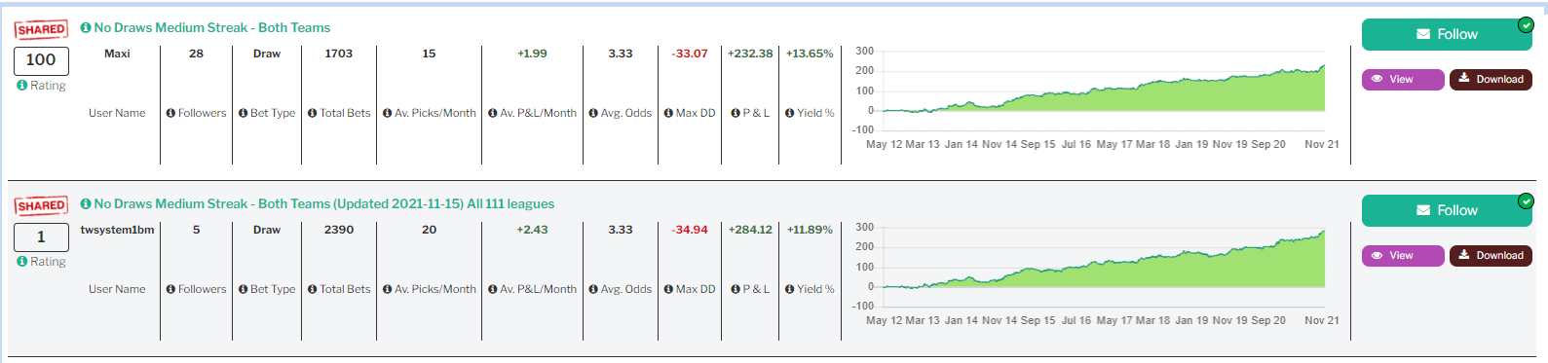Toggle green check badge on second Follow button
1548x363 pixels.
pyautogui.click(x=1526, y=201)
